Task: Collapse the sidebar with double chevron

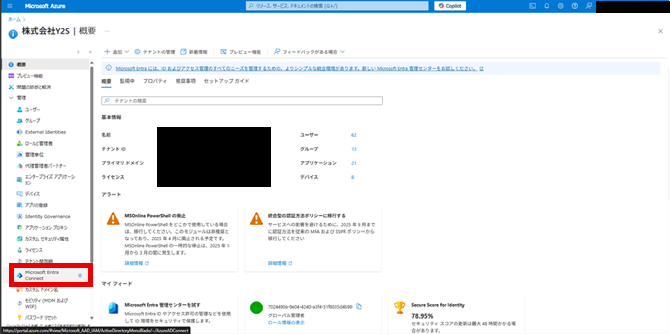Action: (90, 52)
